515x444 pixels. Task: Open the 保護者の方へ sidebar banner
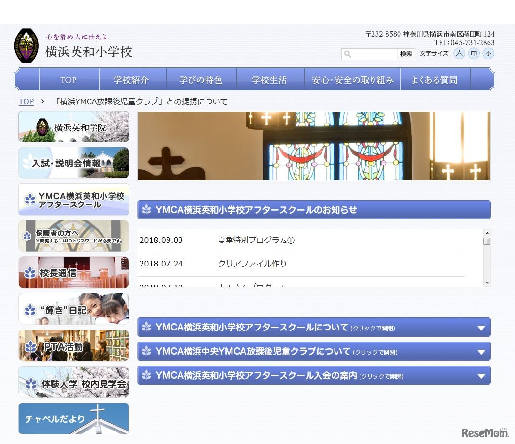coord(74,236)
